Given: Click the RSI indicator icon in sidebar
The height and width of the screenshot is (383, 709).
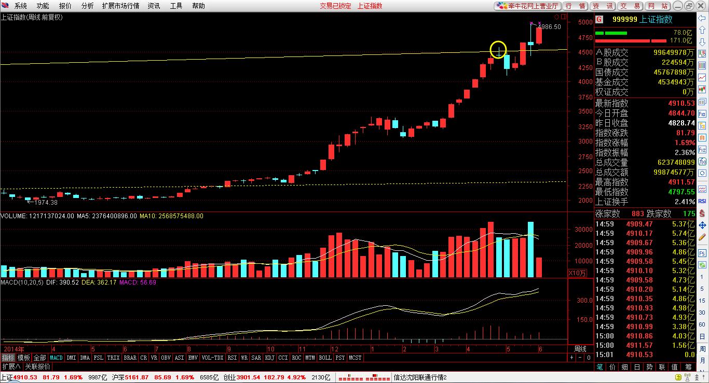Looking at the screenshot, I should 702,201.
